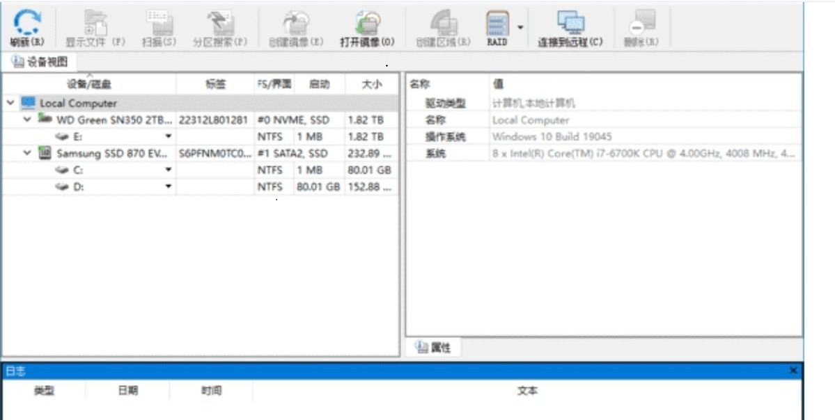Click the 创建镜像 (Create Image) icon
The height and width of the screenshot is (420, 835).
pos(296,24)
